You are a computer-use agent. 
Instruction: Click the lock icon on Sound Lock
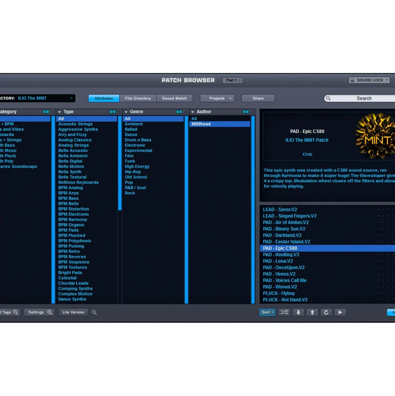tap(352, 80)
